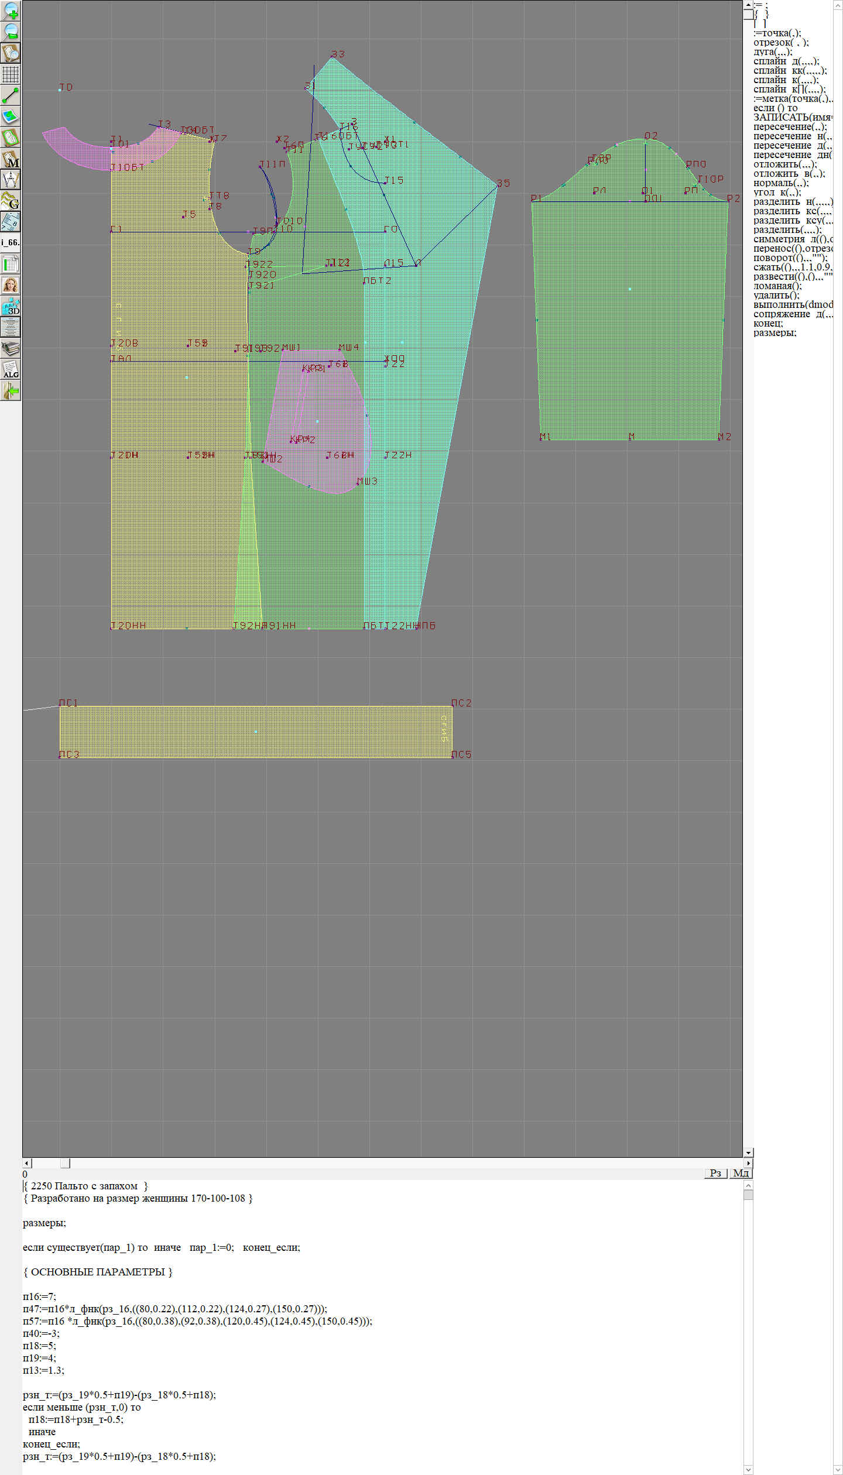Toggle the i_66. label button
The image size is (843, 1475).
click(11, 242)
